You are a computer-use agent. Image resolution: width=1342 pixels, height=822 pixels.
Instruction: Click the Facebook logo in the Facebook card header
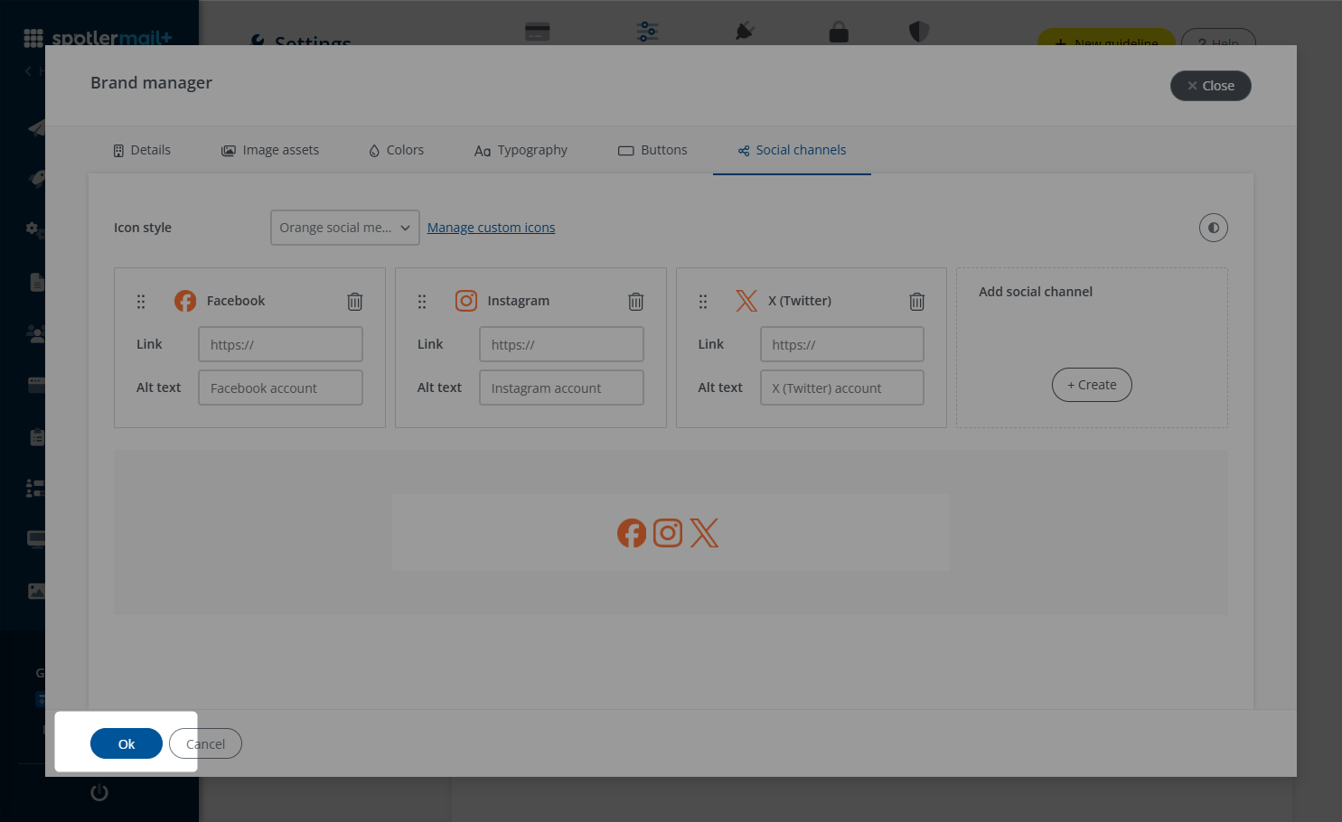pos(185,301)
